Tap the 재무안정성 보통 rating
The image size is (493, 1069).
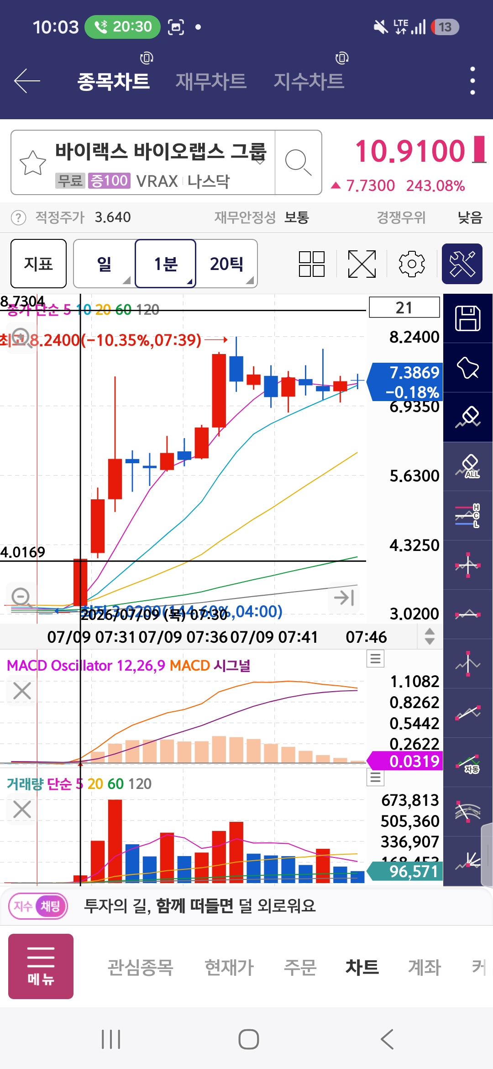tap(262, 217)
